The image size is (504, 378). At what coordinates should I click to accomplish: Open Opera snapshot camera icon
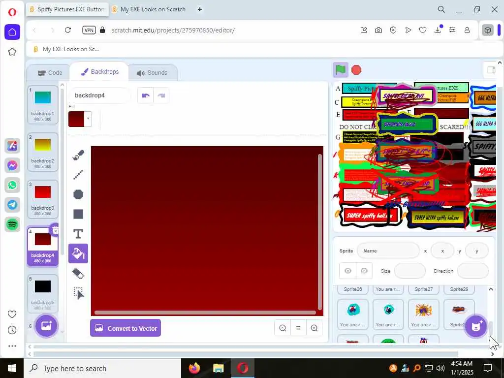(x=378, y=30)
